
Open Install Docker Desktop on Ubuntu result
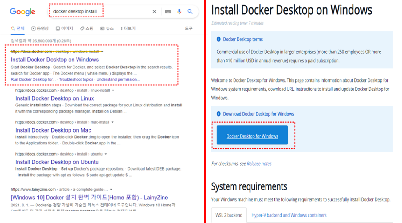click(x=57, y=162)
